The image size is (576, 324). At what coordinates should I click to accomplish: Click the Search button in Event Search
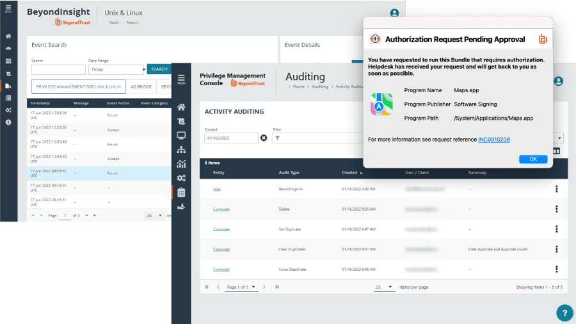pyautogui.click(x=159, y=69)
